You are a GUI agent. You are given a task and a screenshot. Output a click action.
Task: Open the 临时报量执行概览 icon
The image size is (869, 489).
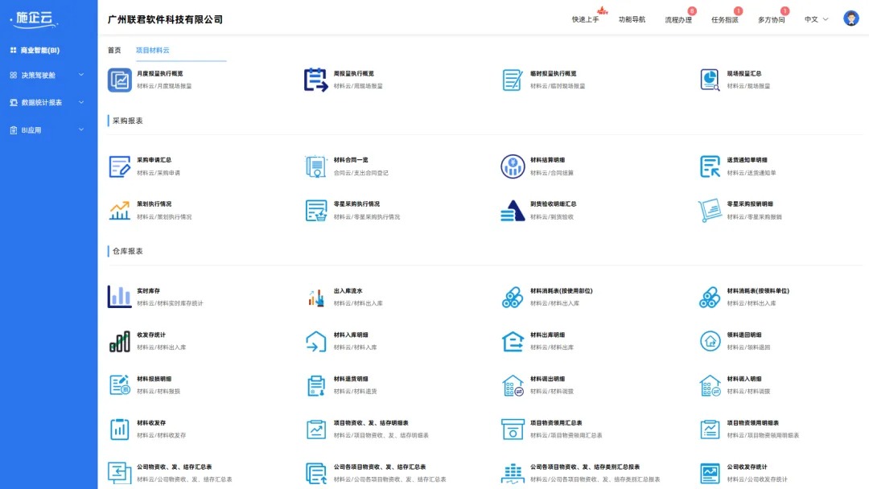pyautogui.click(x=513, y=80)
